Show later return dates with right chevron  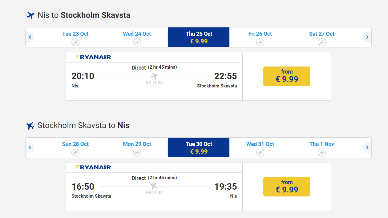click(x=367, y=147)
